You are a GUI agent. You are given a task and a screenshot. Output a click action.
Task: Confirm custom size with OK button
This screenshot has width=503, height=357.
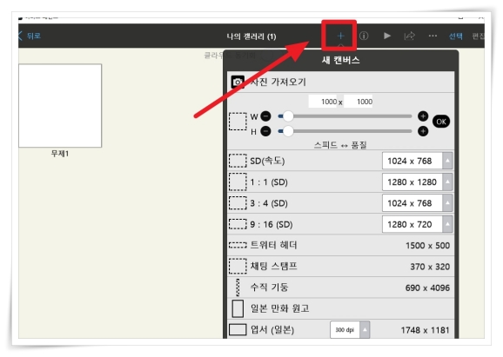tap(441, 122)
